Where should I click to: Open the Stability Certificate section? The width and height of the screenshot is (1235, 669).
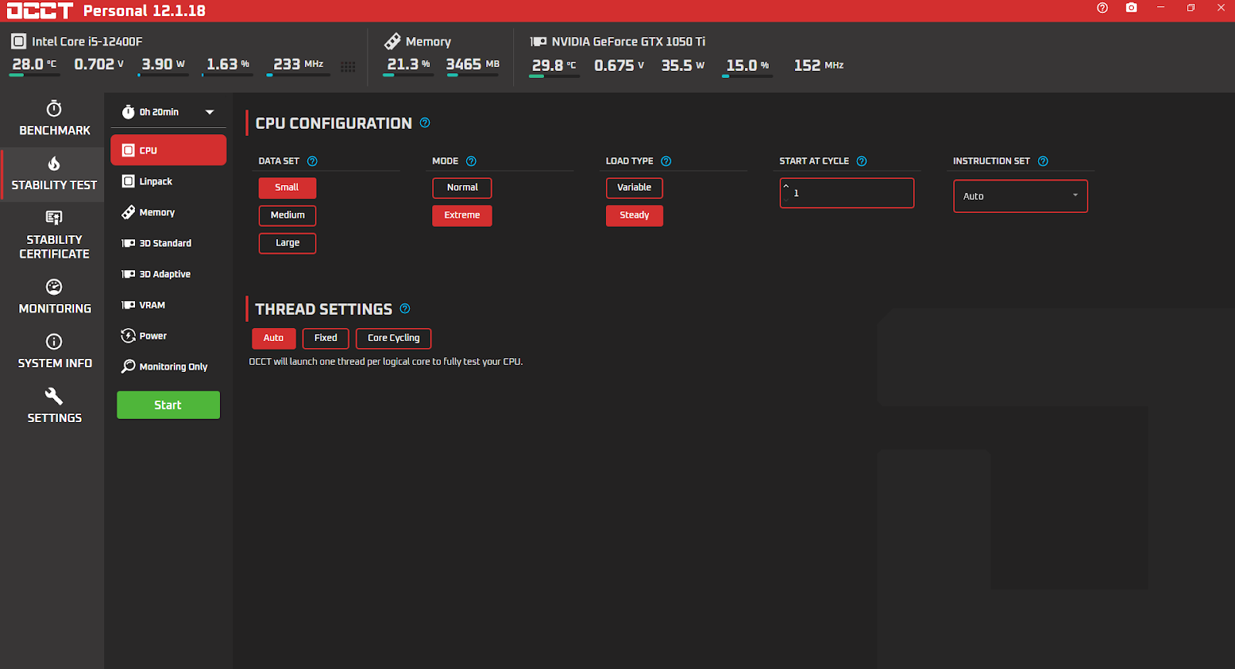tap(54, 235)
